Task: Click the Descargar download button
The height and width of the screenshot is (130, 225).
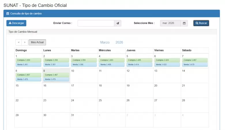Action: coord(16,23)
